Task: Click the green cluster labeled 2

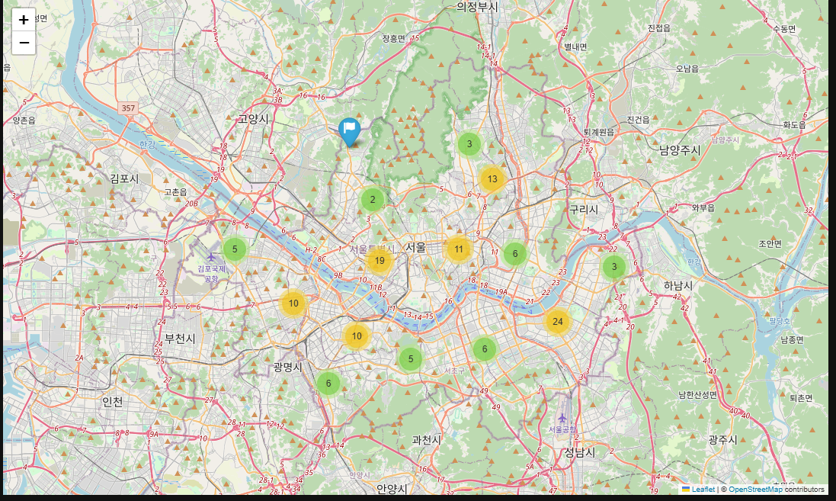Action: click(373, 200)
